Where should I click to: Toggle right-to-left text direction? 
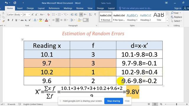click(x=85, y=14)
